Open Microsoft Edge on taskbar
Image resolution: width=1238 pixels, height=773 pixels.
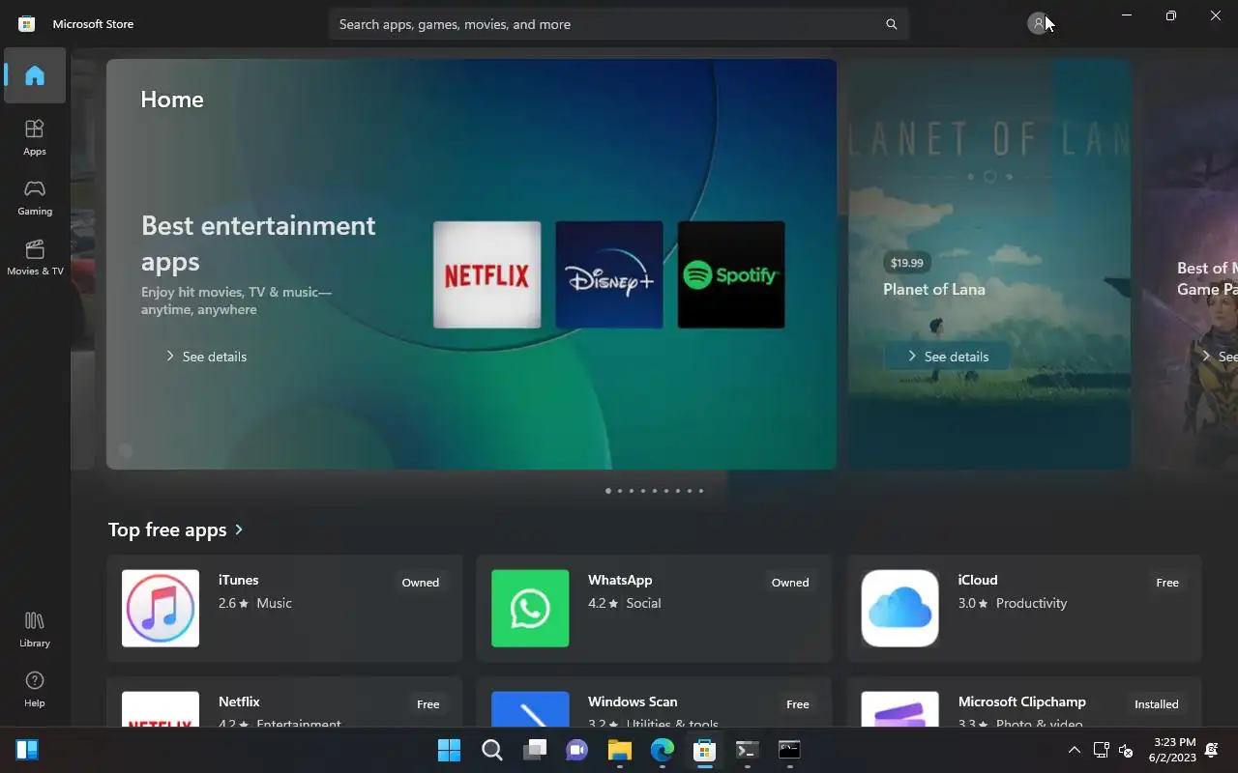click(x=663, y=750)
